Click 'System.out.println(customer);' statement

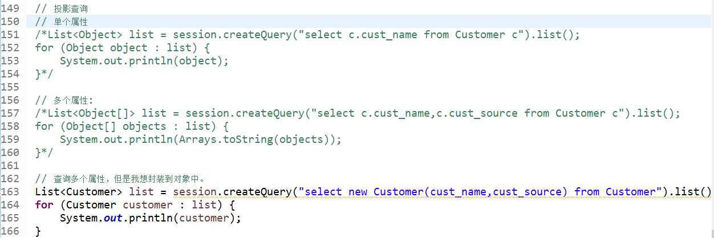tap(151, 218)
